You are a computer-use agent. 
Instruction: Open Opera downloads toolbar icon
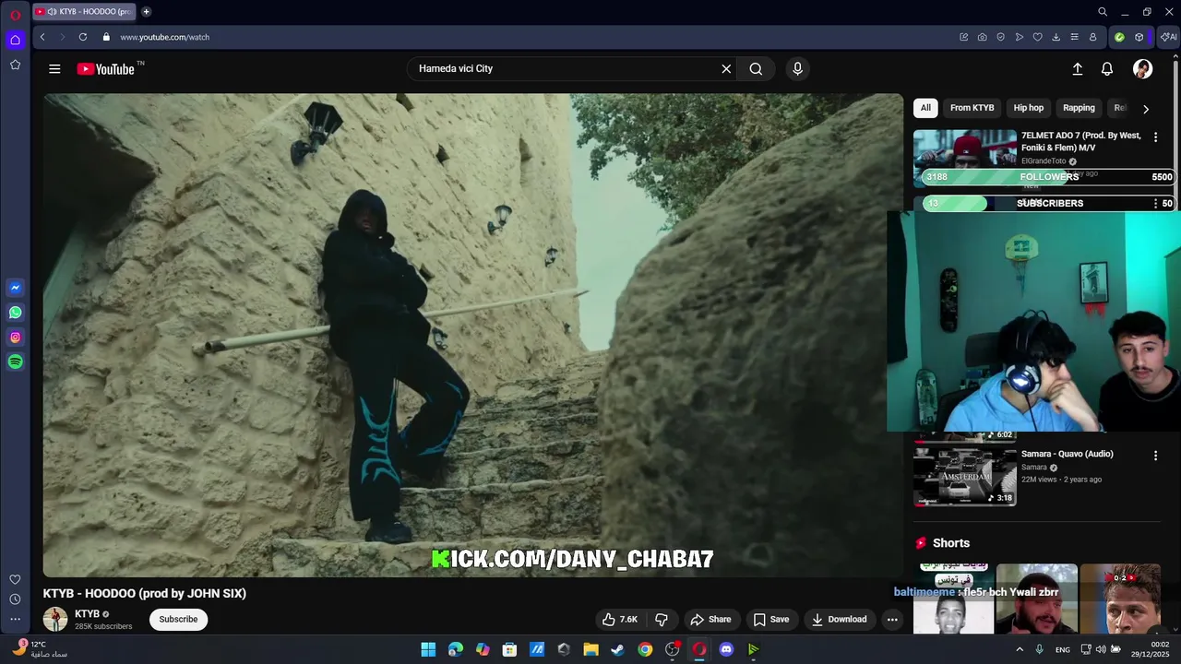(x=1056, y=37)
